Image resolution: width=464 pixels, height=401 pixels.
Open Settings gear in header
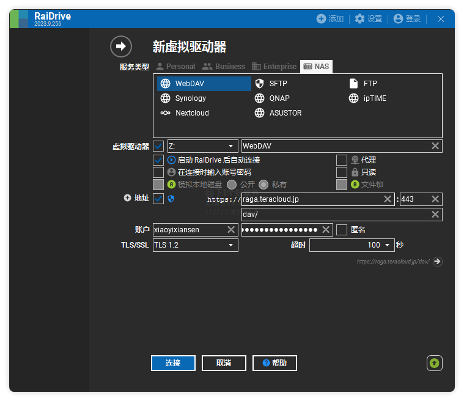pyautogui.click(x=359, y=19)
